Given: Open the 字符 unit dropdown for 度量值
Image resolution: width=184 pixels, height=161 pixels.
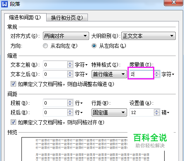Looking at the screenshot, I should coord(168,74).
